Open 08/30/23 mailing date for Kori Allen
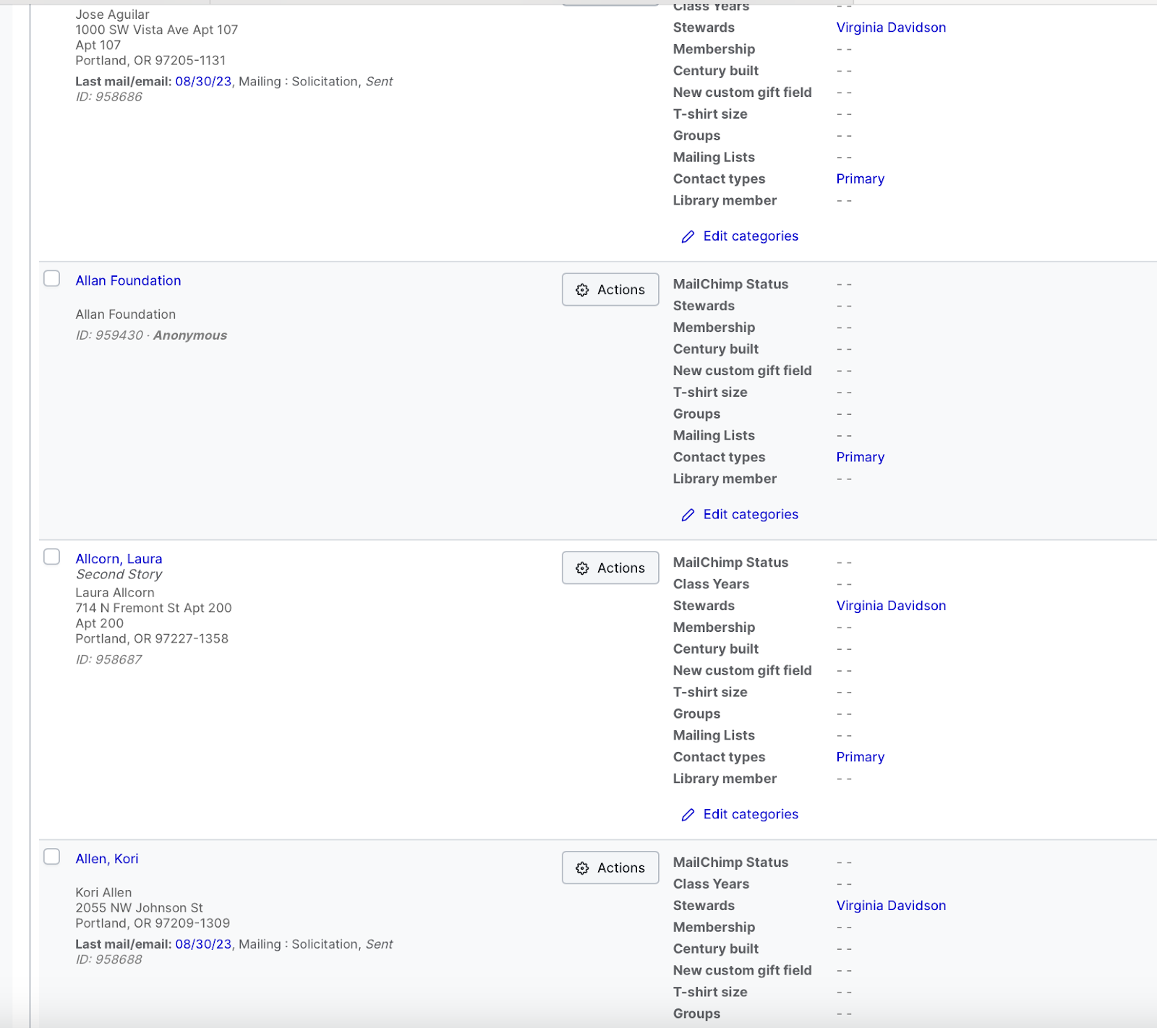Viewport: 1157px width, 1028px height. coord(203,944)
